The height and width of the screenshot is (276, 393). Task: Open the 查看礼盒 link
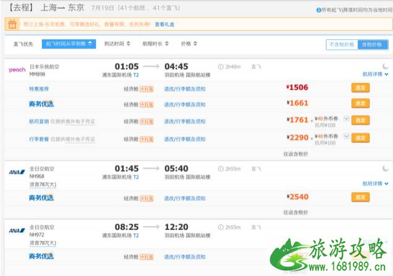(164, 24)
